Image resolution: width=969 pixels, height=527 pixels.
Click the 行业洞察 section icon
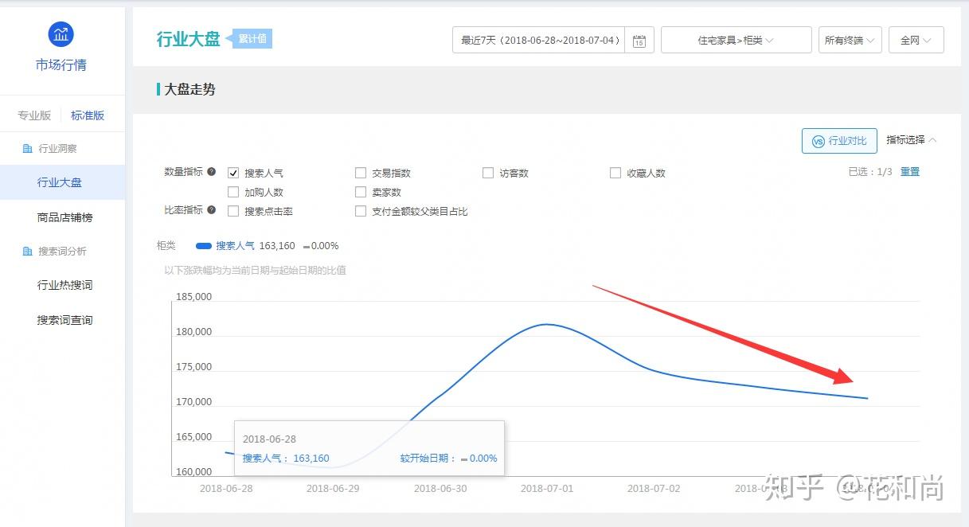point(28,149)
